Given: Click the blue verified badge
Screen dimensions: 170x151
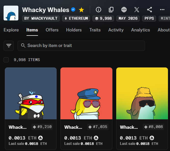Looking at the screenshot, I should (73, 9).
